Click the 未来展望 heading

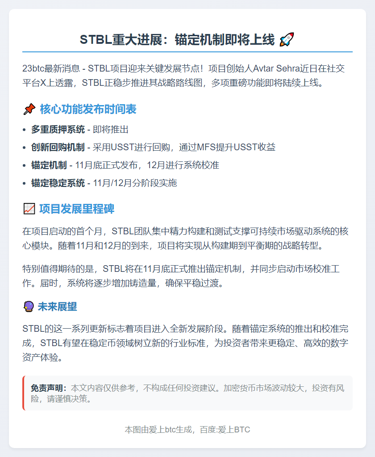pyautogui.click(x=57, y=307)
